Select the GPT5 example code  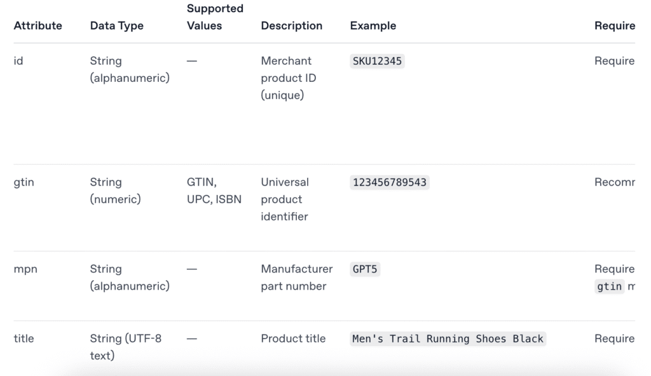[365, 269]
